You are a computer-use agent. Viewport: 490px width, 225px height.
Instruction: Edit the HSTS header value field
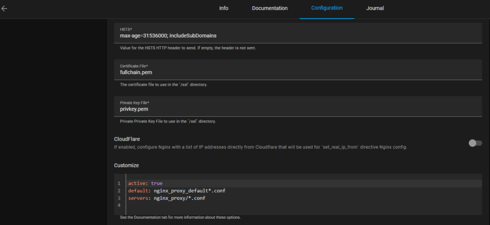[298, 33]
